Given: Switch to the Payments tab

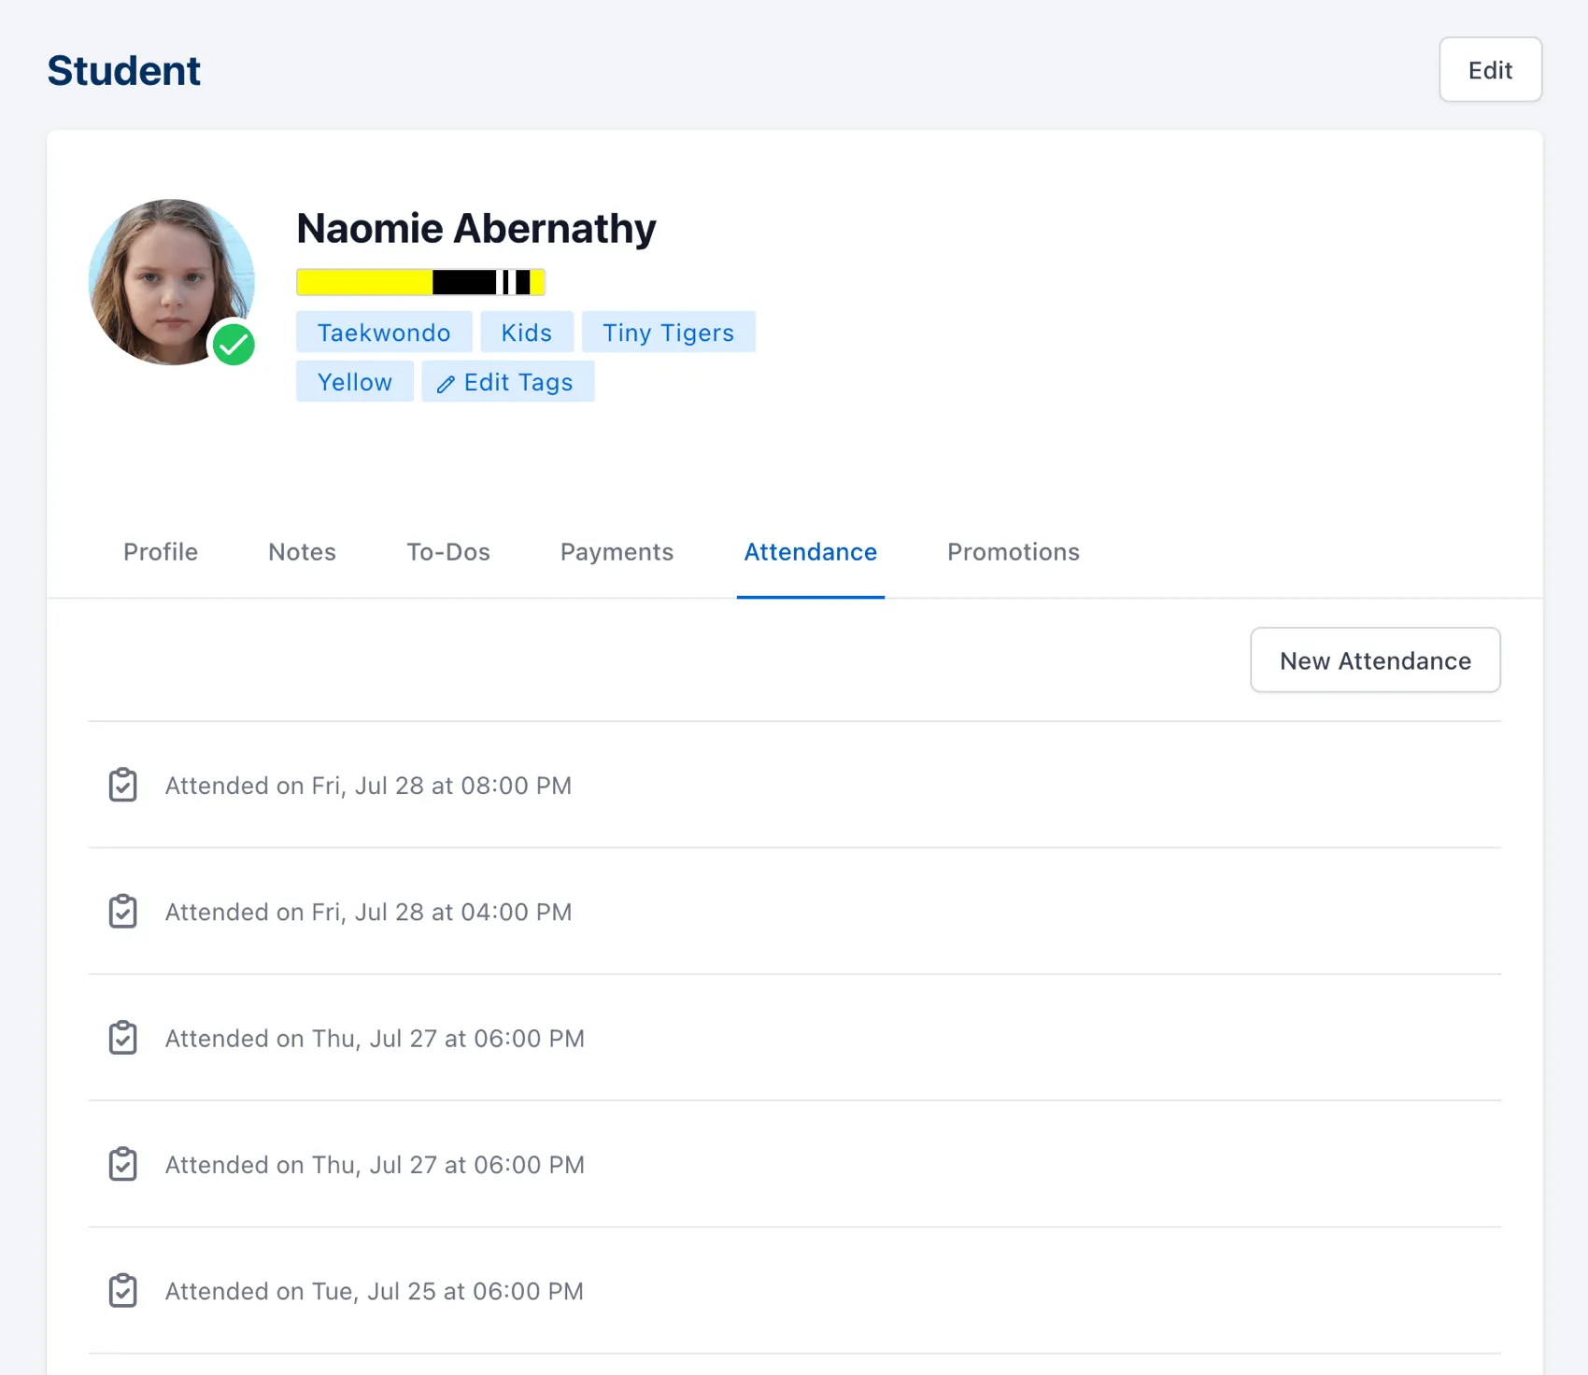Looking at the screenshot, I should pos(617,552).
